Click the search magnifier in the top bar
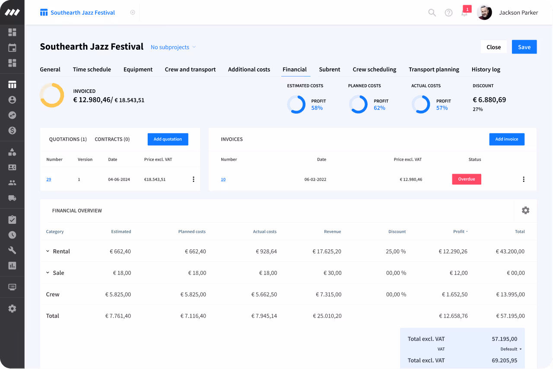This screenshot has height=369, width=553. tap(432, 13)
